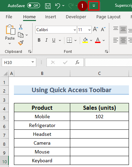Click Decrease Font Size icon
132x167 pixels.
tap(103, 29)
